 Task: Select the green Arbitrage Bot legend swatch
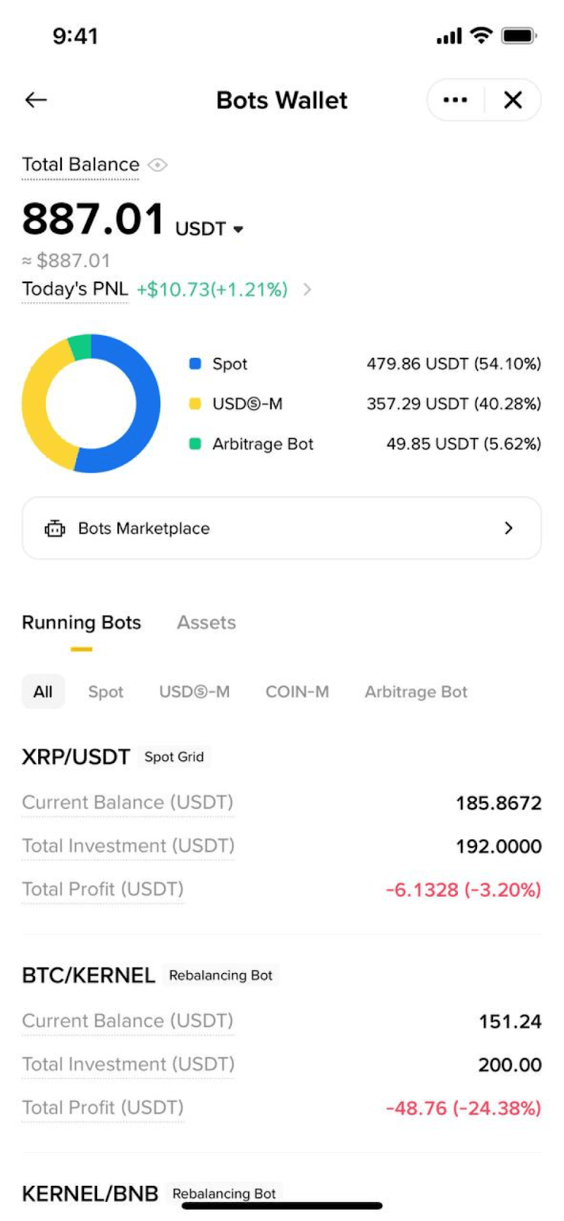point(195,443)
